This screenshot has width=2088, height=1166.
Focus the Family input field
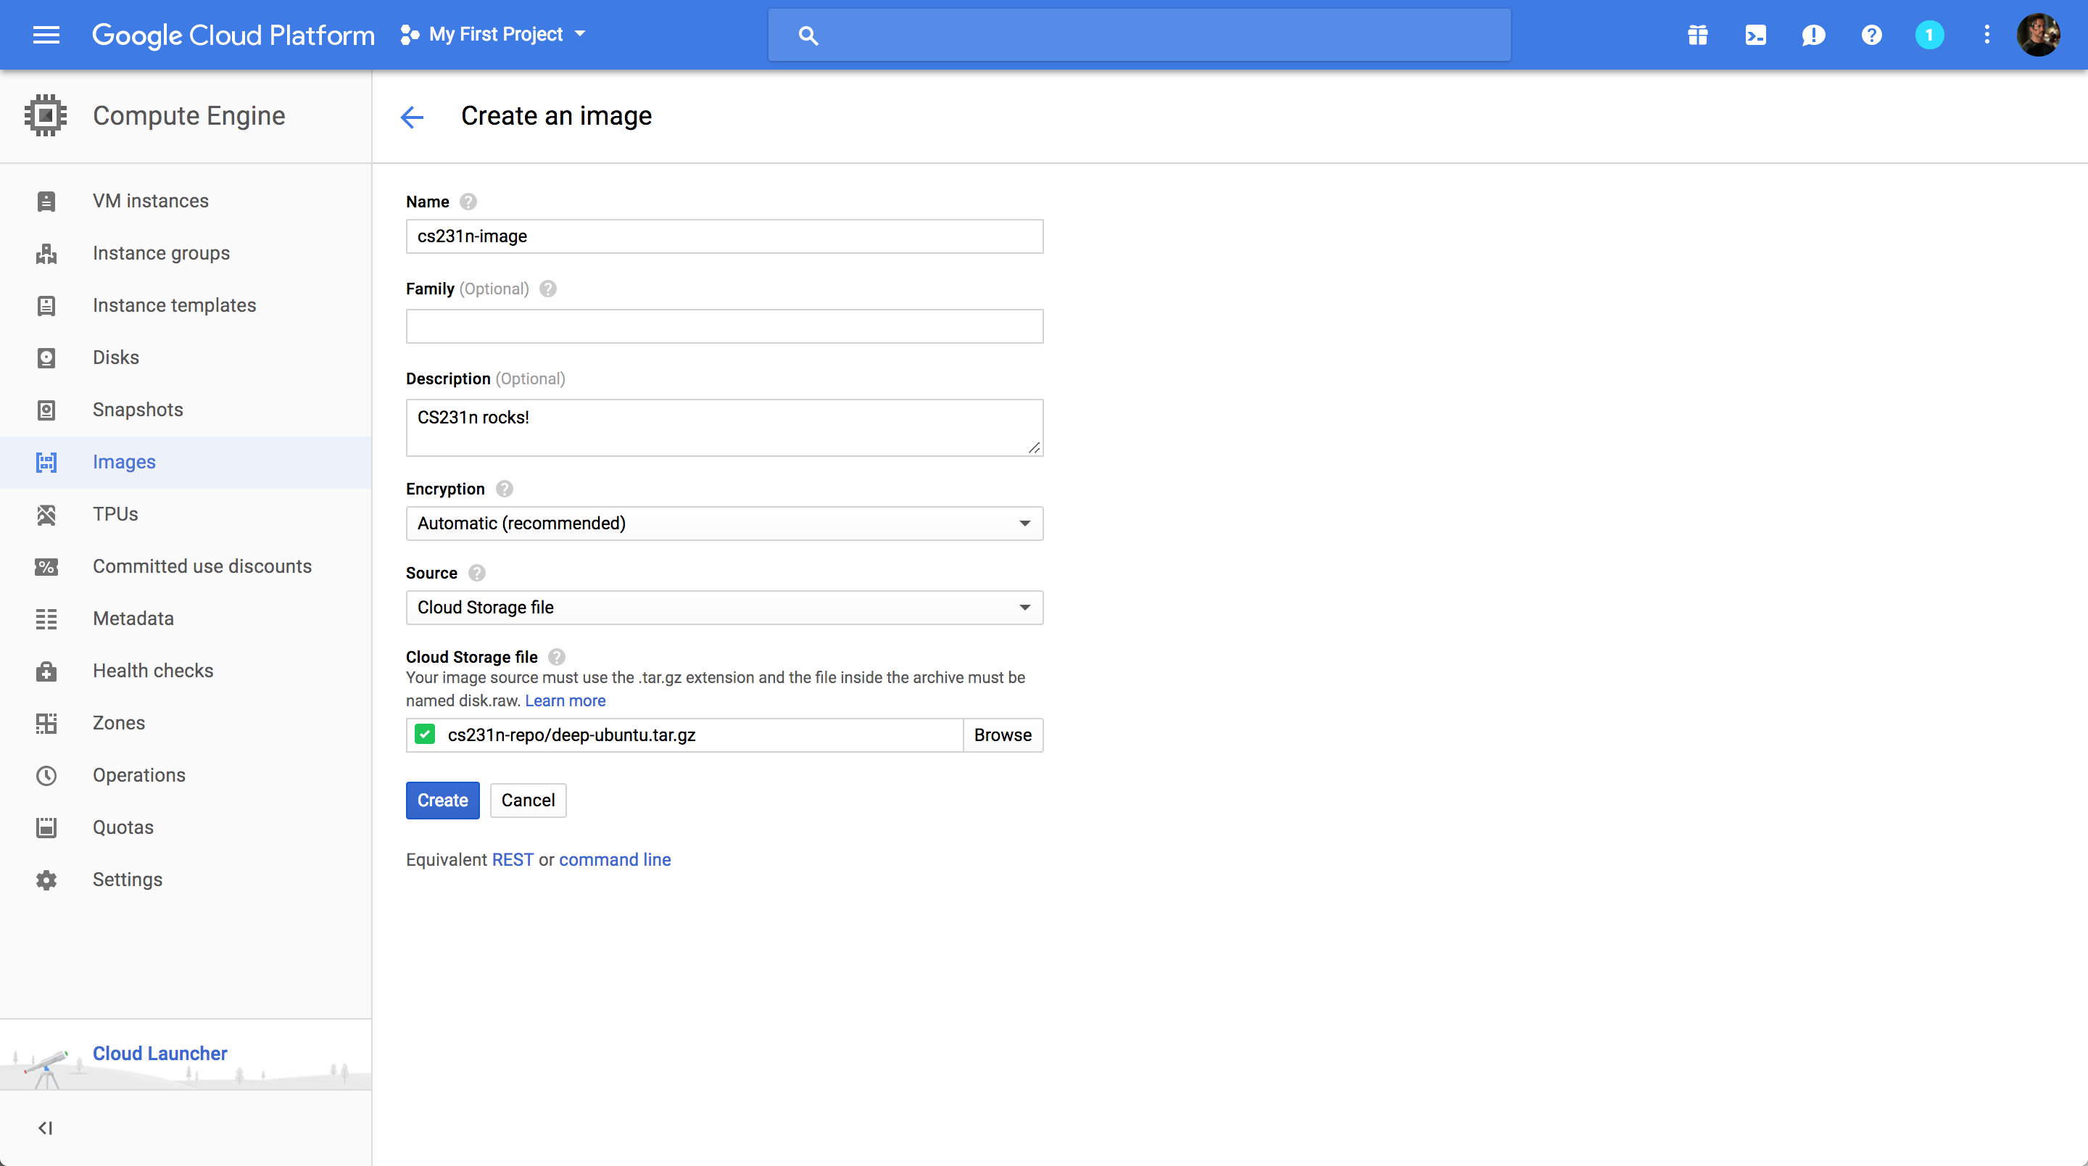tap(725, 327)
